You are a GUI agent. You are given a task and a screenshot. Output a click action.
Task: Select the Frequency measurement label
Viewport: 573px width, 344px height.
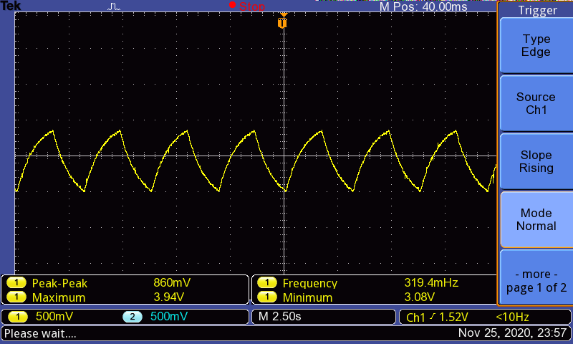point(310,283)
